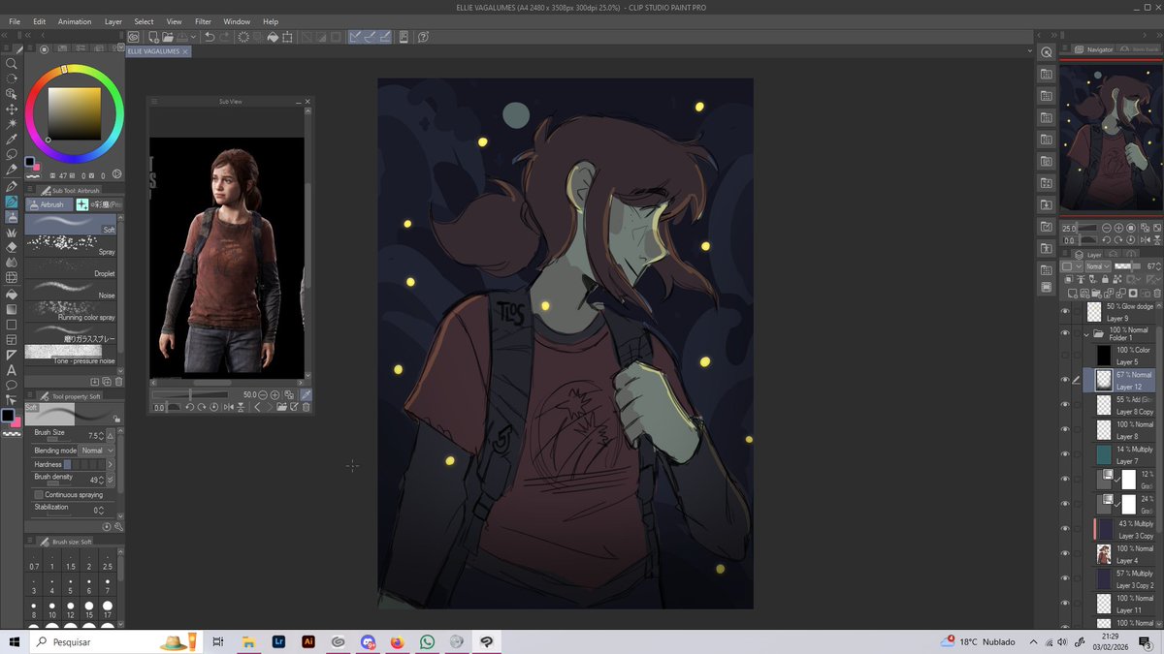Select the Decoration tool
This screenshot has width=1164, height=654.
click(12, 233)
